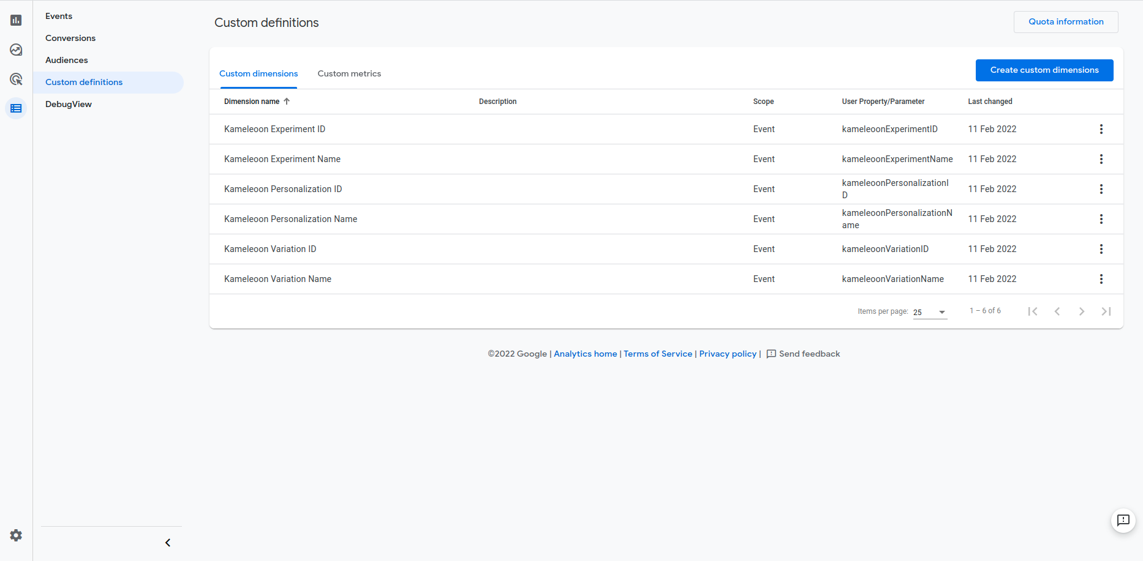Select the Kameleoon Experiment ID dimension name
1143x561 pixels.
click(x=274, y=129)
